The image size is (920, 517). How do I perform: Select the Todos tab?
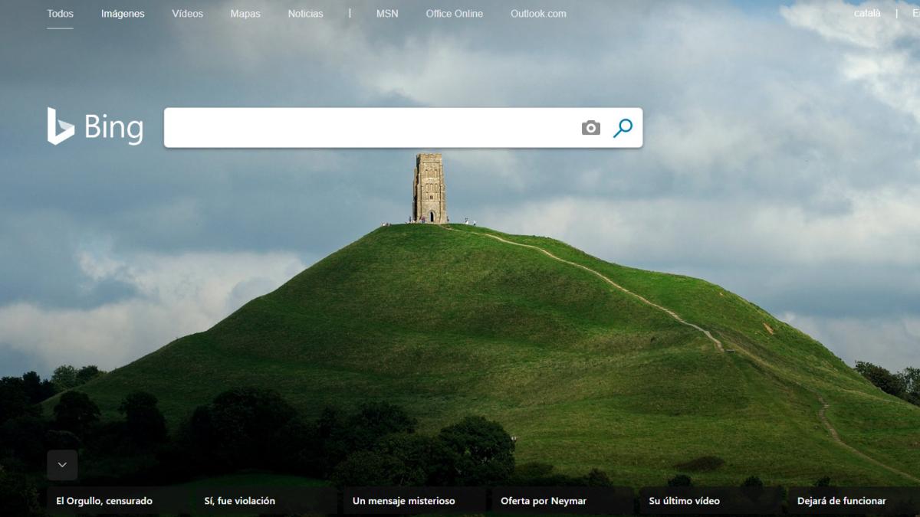[x=60, y=14]
